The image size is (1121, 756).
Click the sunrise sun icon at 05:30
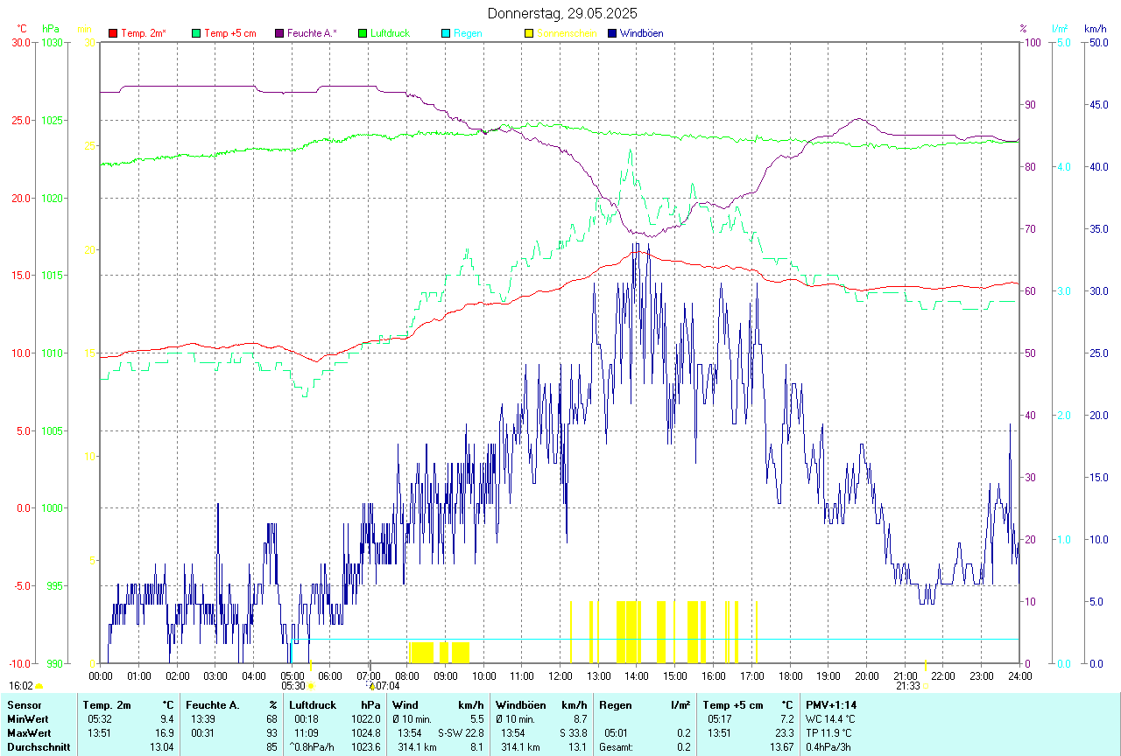pyautogui.click(x=311, y=687)
